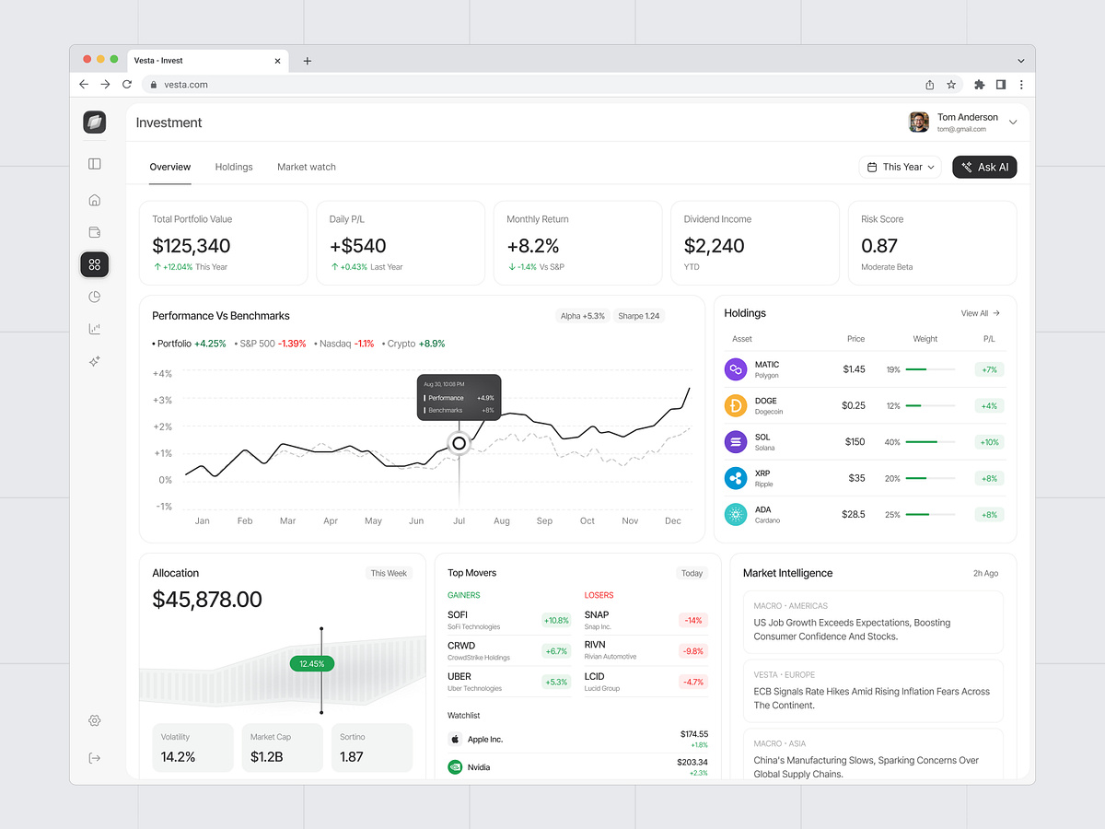Click the SOL Solana coin icon
The image size is (1105, 829).
coord(735,442)
